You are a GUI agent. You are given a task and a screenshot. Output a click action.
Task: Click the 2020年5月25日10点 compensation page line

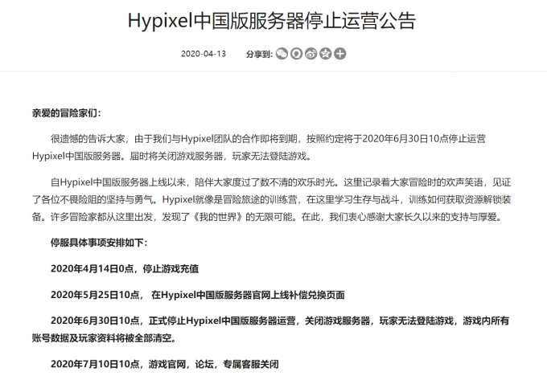pyautogui.click(x=197, y=295)
